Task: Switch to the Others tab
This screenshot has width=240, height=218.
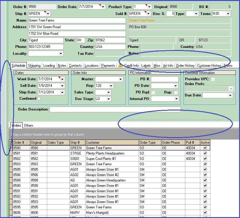Action: [28, 125]
